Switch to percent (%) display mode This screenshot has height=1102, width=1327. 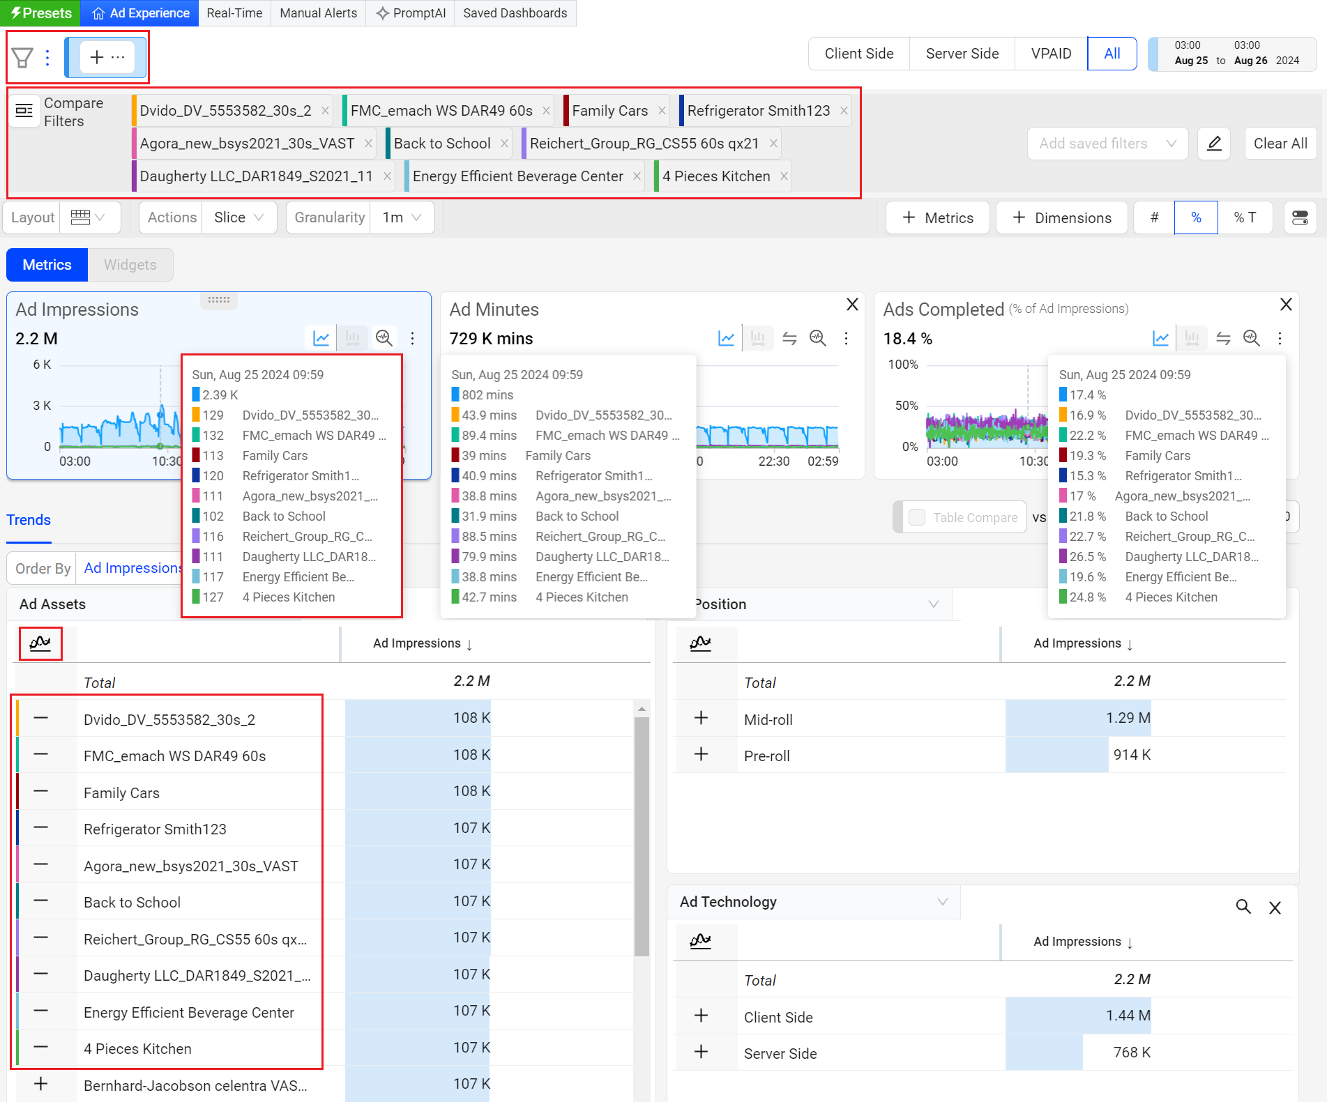point(1196,218)
